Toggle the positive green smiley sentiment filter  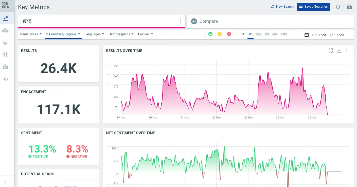(x=210, y=34)
